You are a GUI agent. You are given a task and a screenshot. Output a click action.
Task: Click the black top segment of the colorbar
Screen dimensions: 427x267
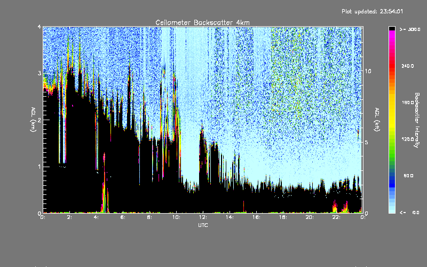pyautogui.click(x=392, y=28)
